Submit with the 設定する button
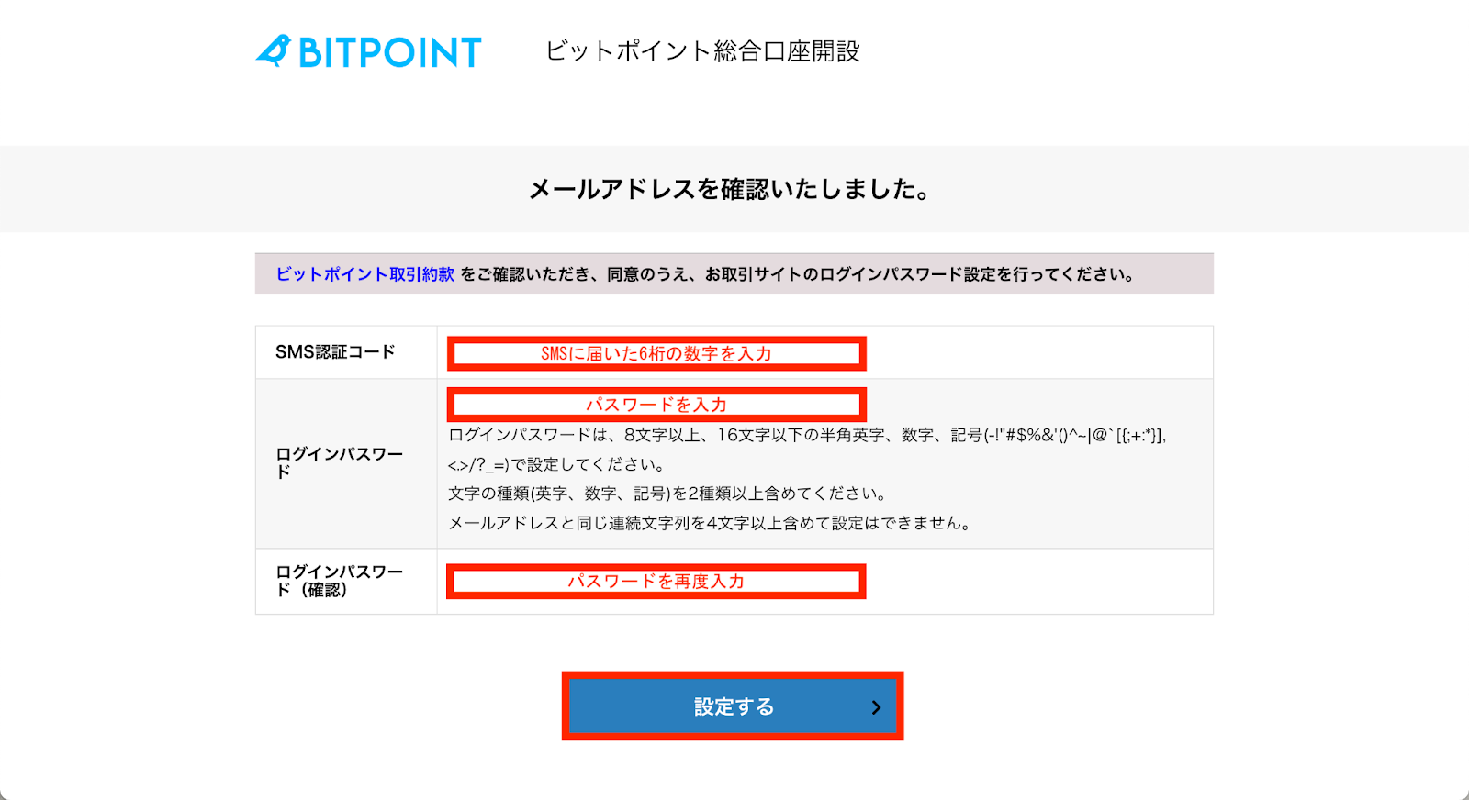Viewport: 1469px width, 800px height. pos(733,706)
